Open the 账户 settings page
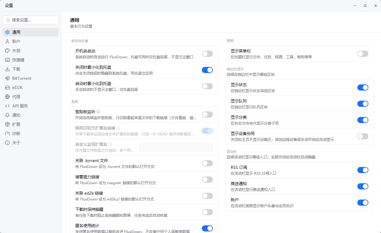The width and height of the screenshot is (381, 233). [30, 41]
